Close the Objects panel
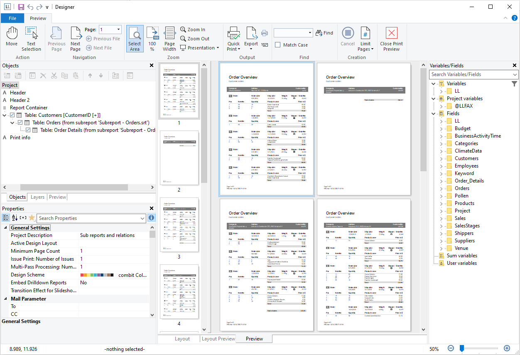The height and width of the screenshot is (355, 520). click(152, 66)
